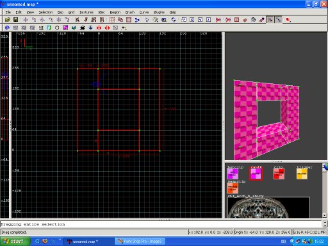Click the Select Partial Tall icon
The image size is (328, 246).
coord(94,20)
